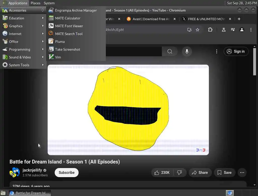Viewport: 258px width, 196px height.
Task: Open the Places menu
Action: pos(35,3)
